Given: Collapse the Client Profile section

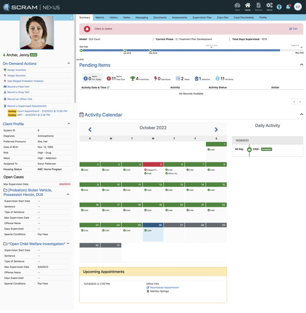Looking at the screenshot, I should tap(69, 124).
